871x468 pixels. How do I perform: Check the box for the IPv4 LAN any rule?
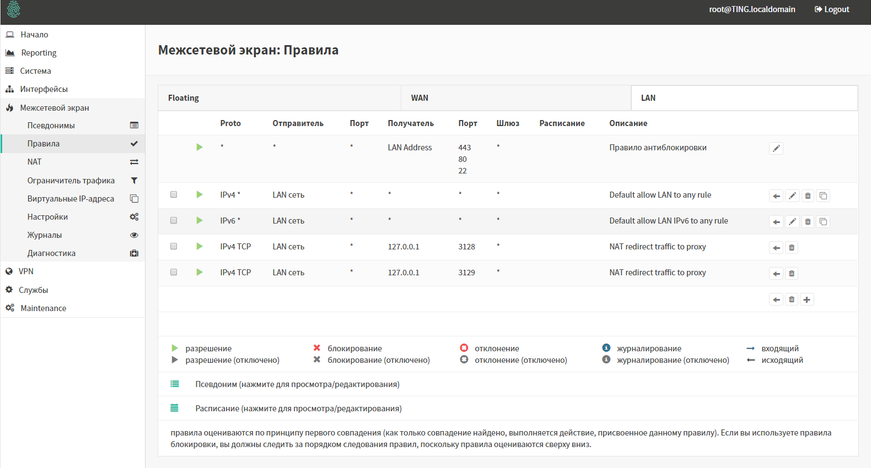174,195
